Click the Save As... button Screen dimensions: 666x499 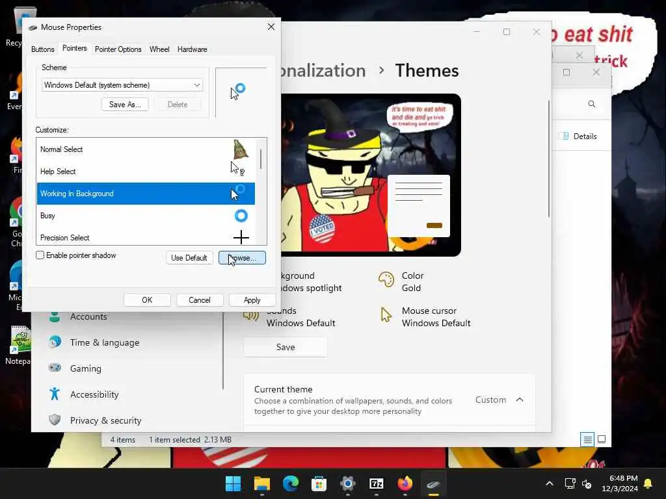pos(125,105)
